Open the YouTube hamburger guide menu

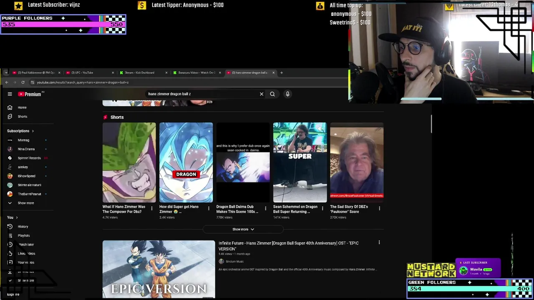pos(10,94)
